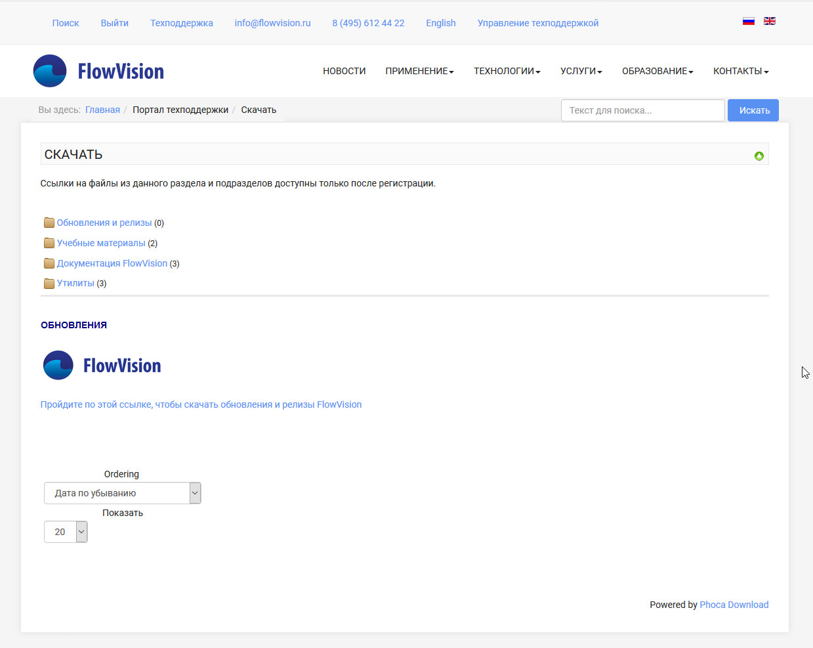The image size is (813, 648).
Task: Click the search text field
Action: click(x=643, y=110)
